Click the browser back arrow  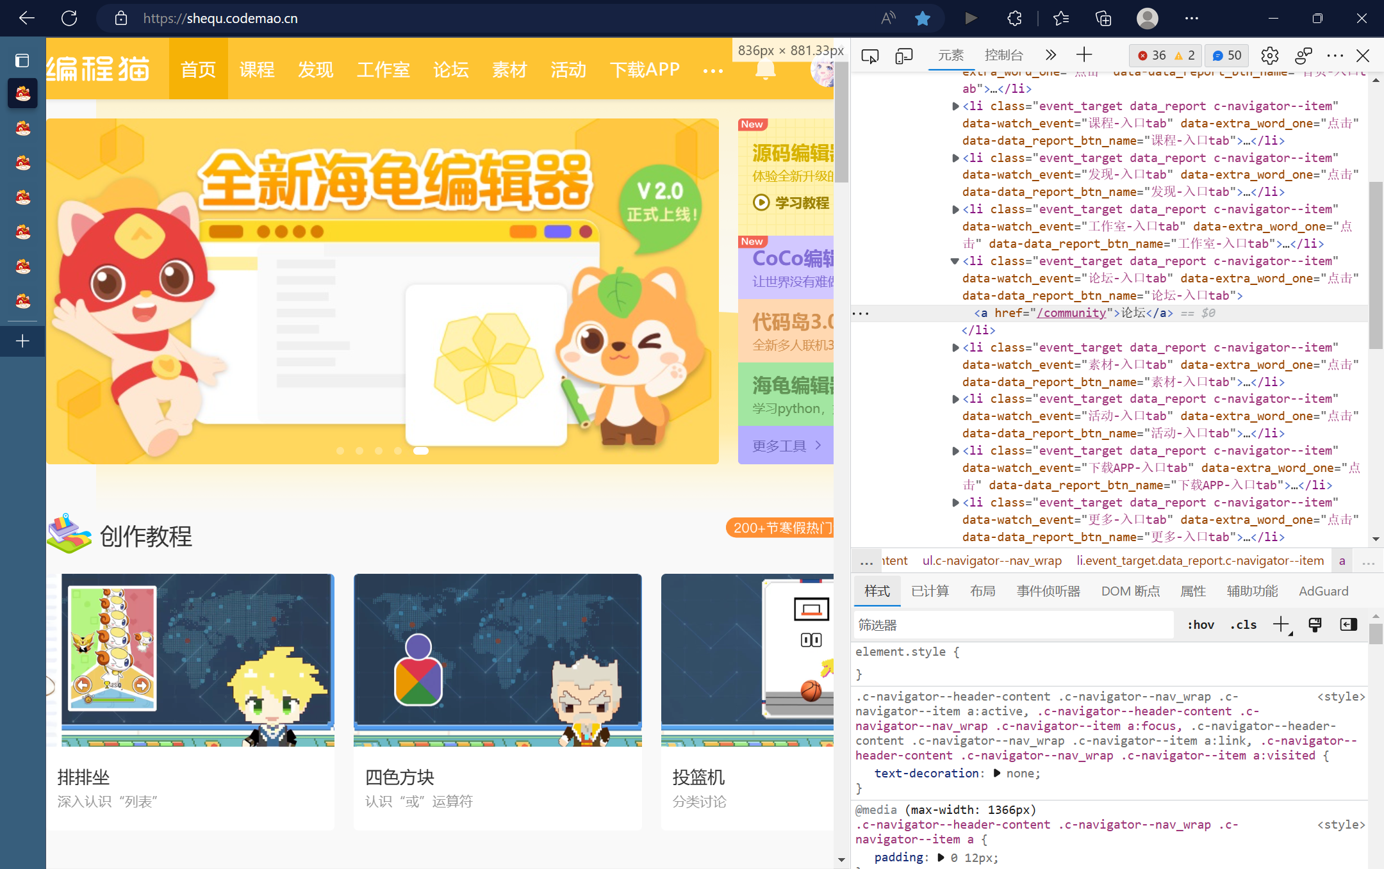(27, 18)
